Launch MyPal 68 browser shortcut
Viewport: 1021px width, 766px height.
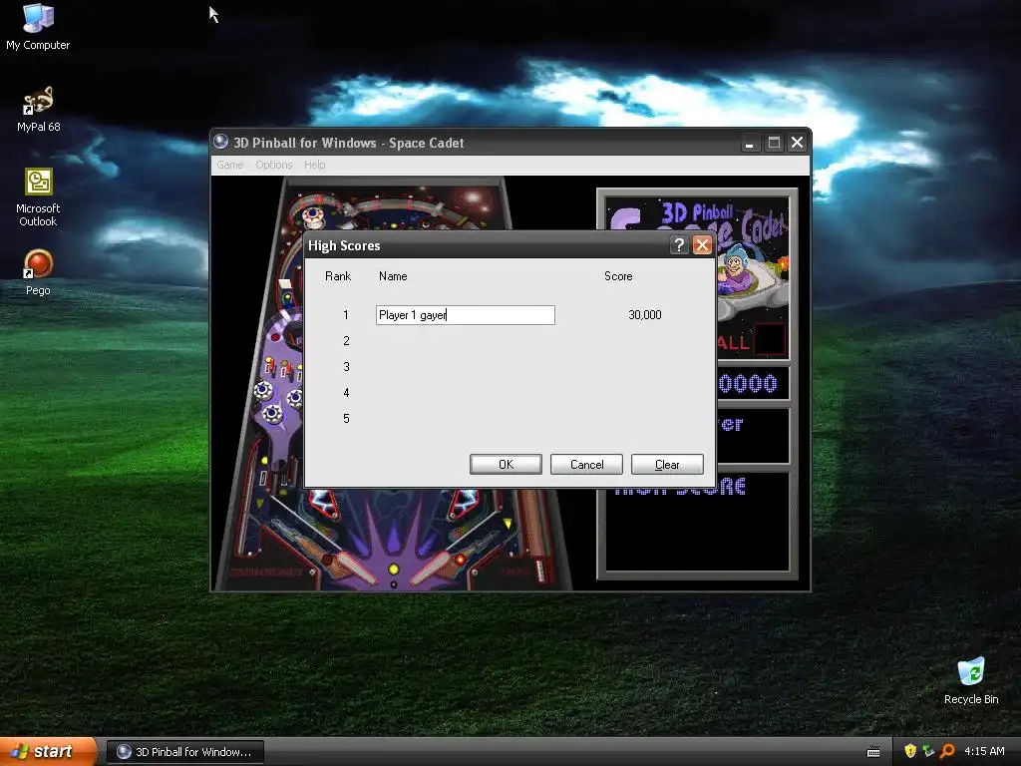38,109
